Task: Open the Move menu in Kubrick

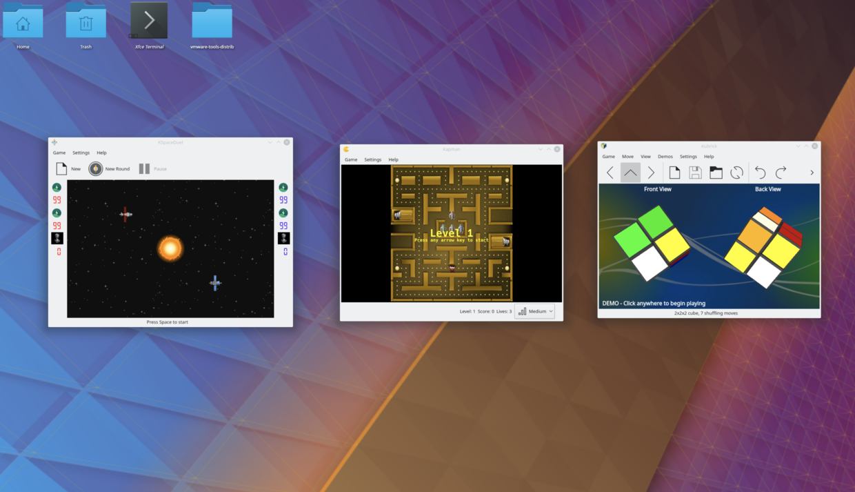Action: 627,157
